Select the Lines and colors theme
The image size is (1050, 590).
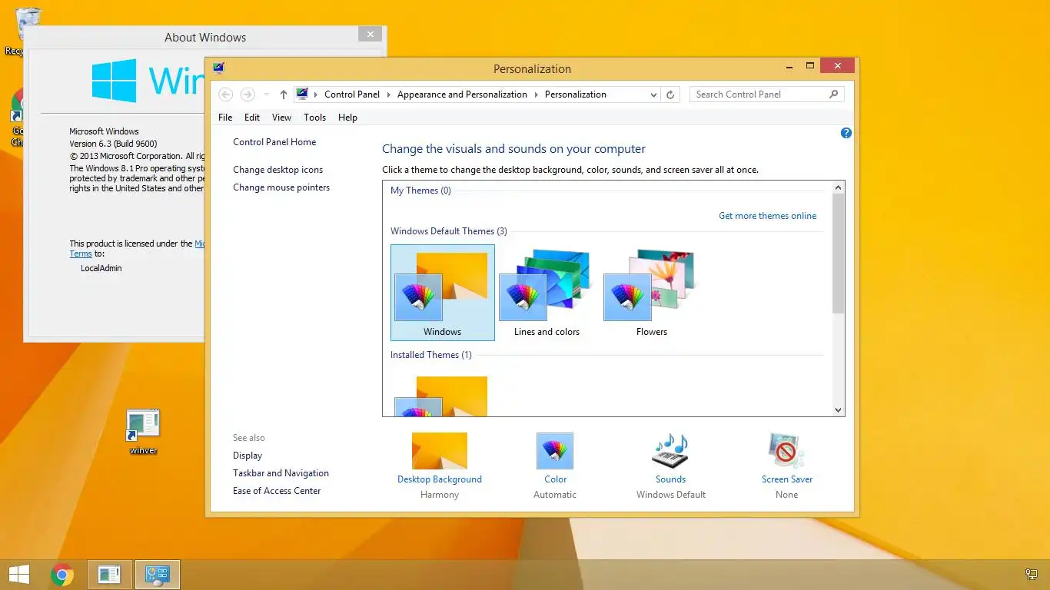coord(547,293)
